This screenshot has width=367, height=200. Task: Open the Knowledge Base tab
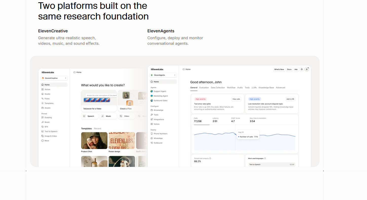(266, 88)
